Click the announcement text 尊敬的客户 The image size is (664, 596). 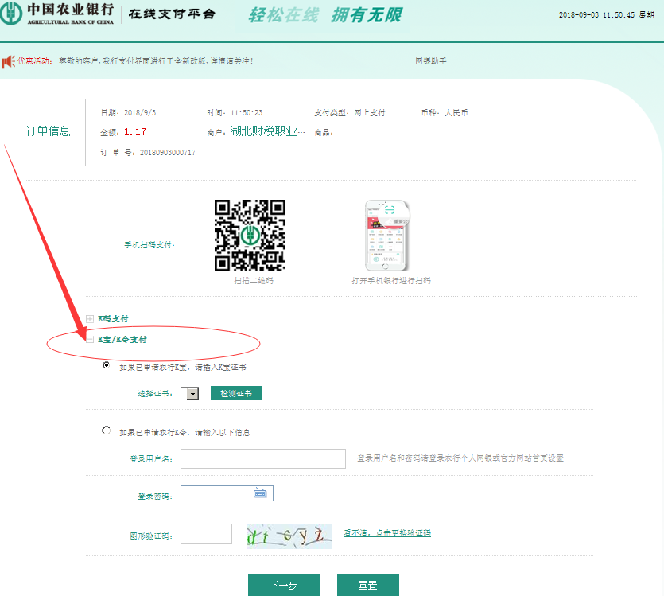156,61
